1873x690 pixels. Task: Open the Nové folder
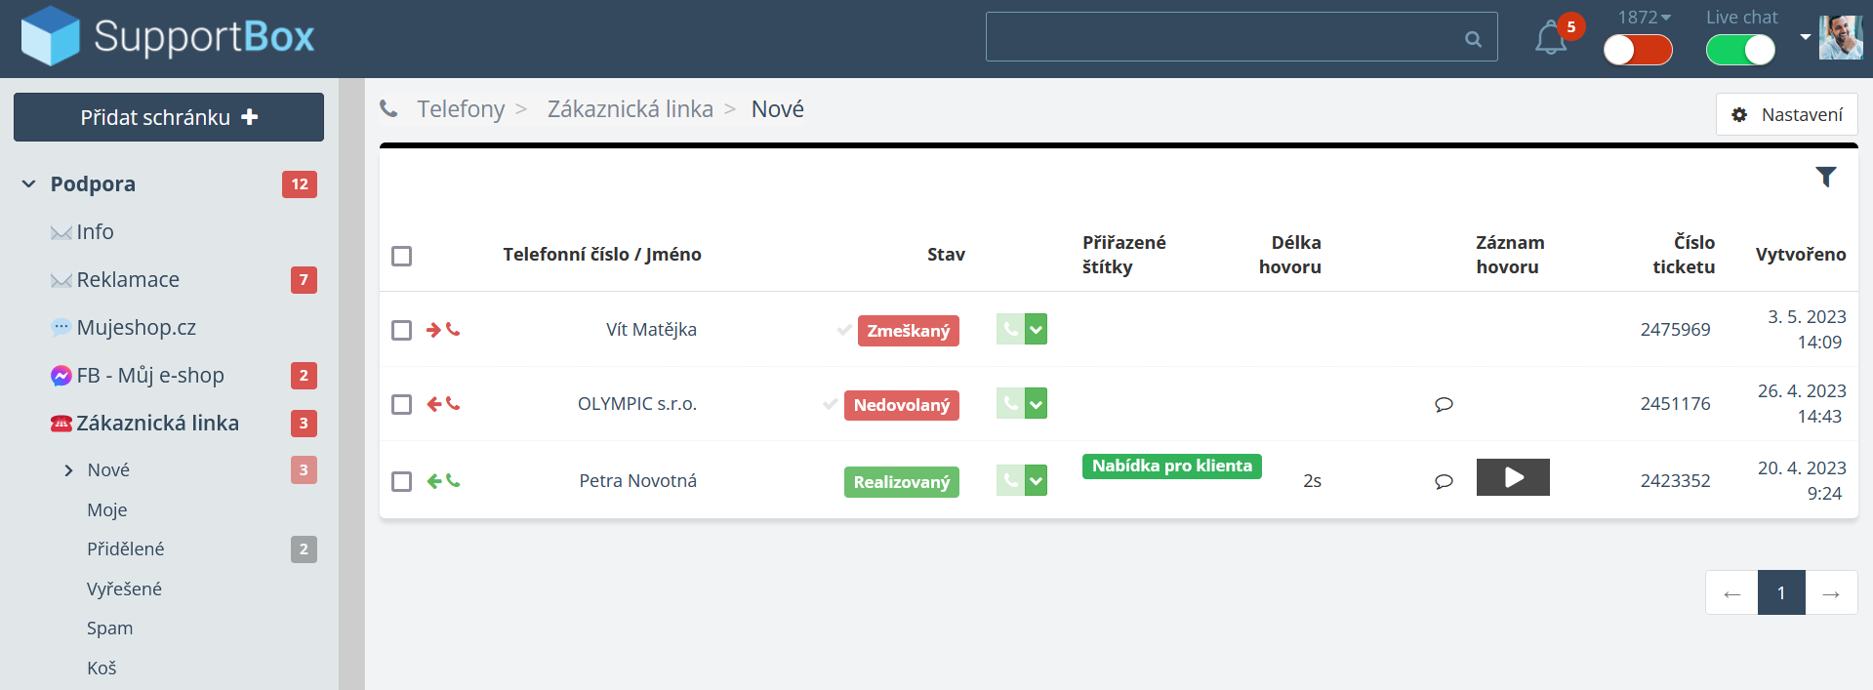tap(108, 469)
